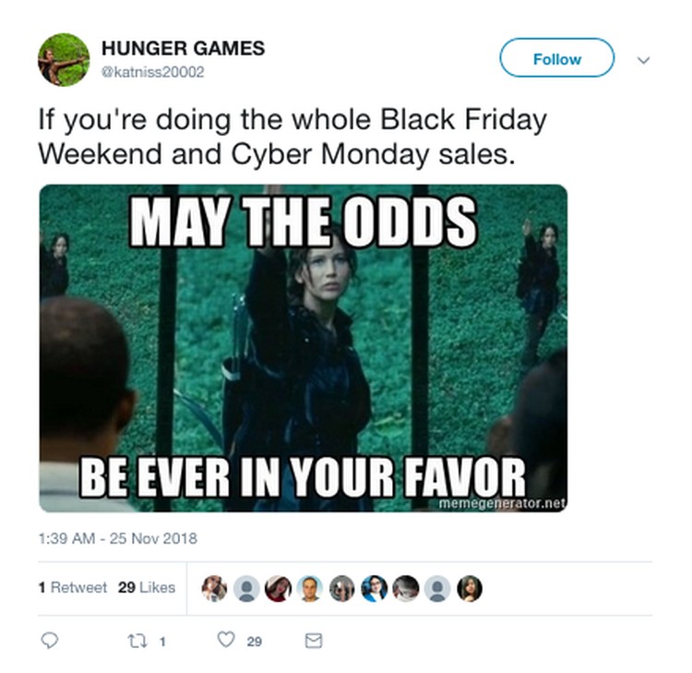Viewport: 692px width, 673px height.
Task: Click the reply speech bubble icon
Action: 49,641
